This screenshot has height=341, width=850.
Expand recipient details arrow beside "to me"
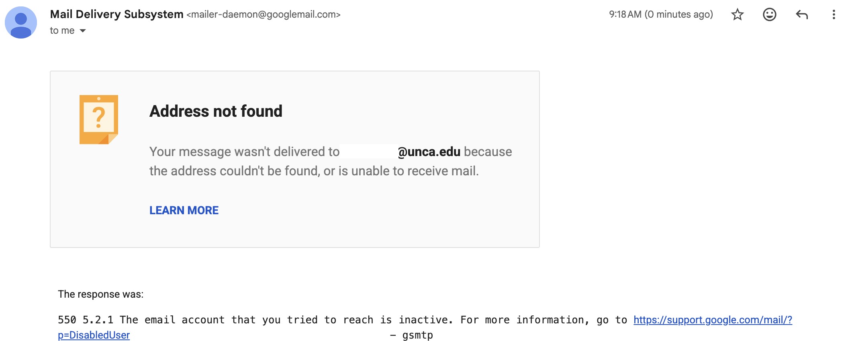(83, 31)
